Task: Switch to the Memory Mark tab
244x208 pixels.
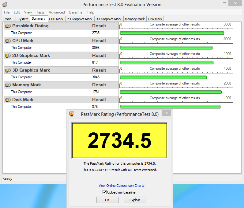Action: pos(135,19)
